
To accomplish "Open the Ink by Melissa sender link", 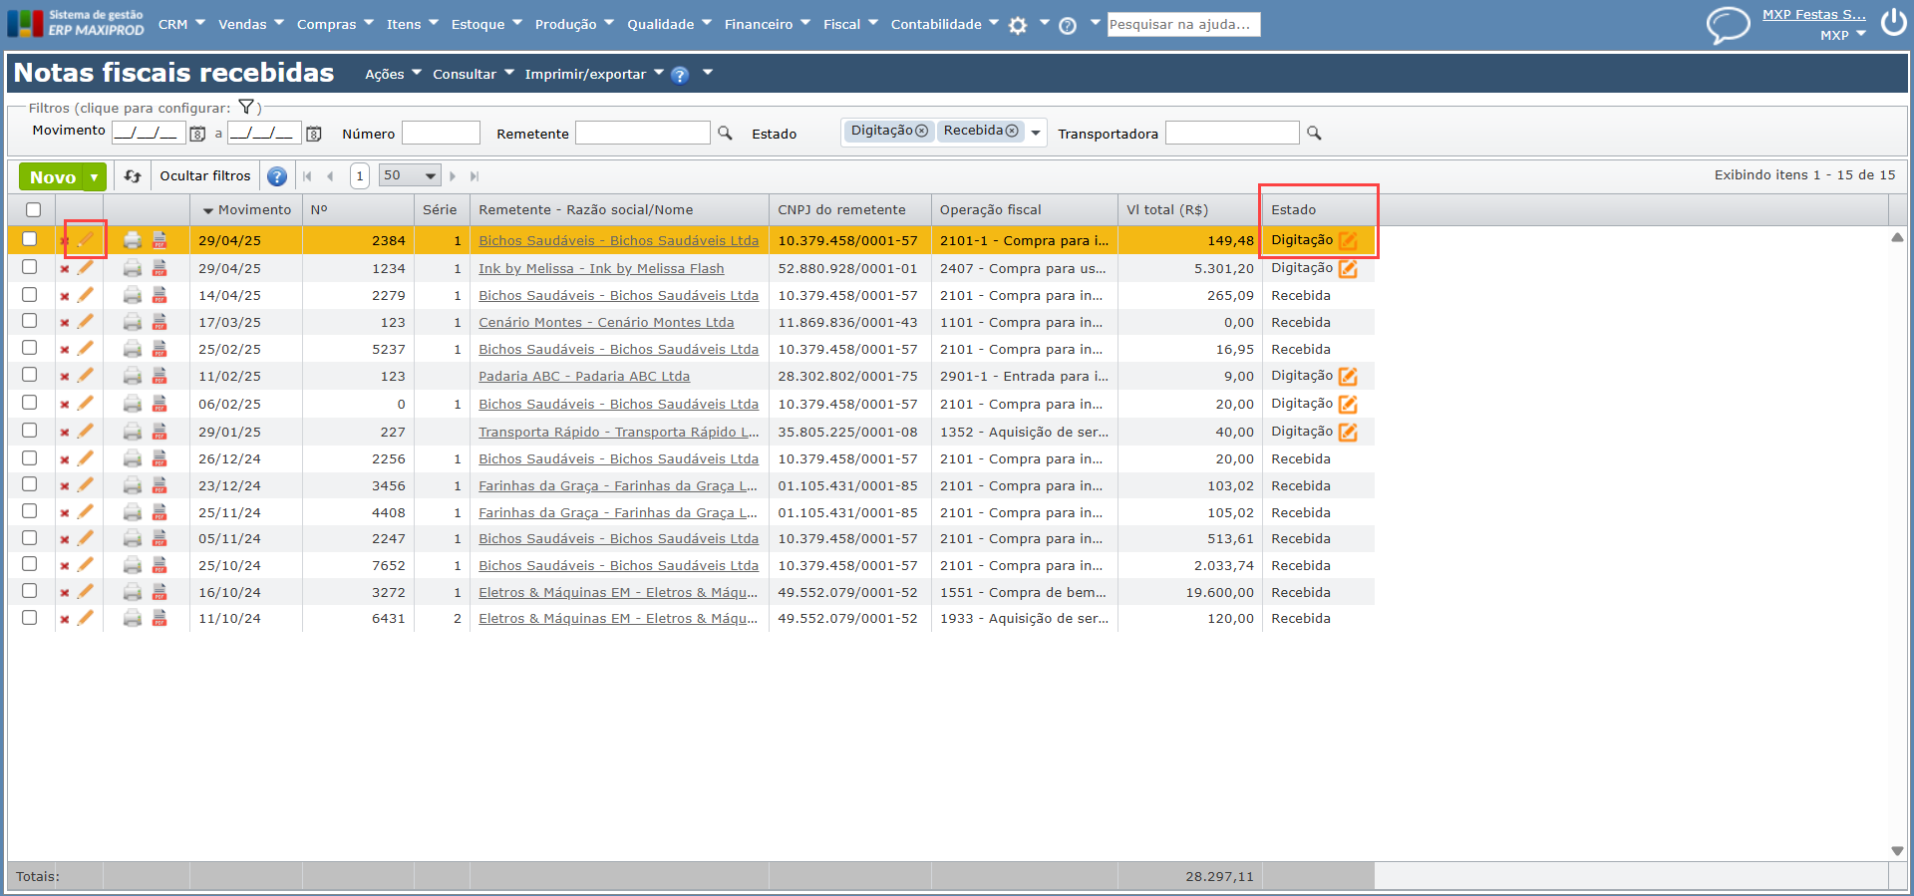I will (x=601, y=268).
